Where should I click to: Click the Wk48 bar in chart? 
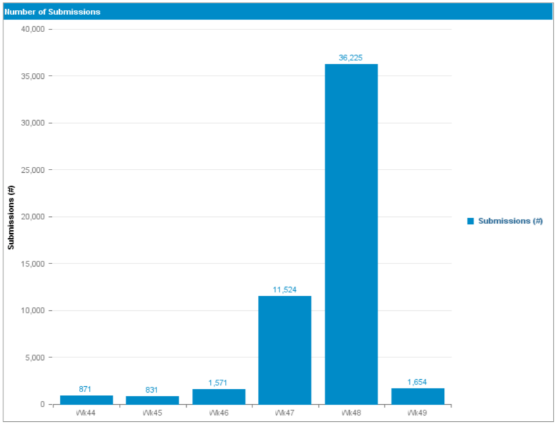tap(351, 233)
